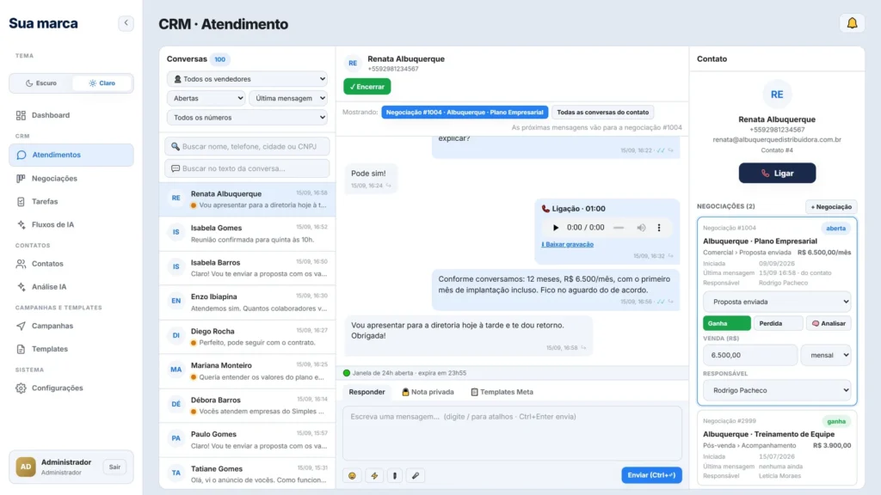Click the message text area
Screen dimensions: 881x495
[513, 433]
